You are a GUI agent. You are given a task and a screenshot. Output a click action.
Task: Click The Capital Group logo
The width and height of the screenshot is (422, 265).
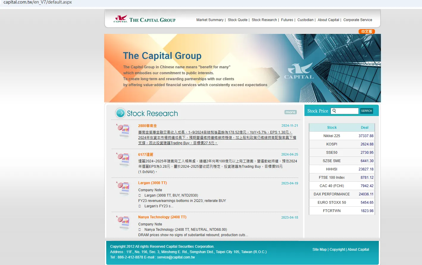point(145,19)
